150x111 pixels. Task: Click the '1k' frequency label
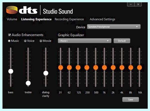pyautogui.click(x=104, y=92)
